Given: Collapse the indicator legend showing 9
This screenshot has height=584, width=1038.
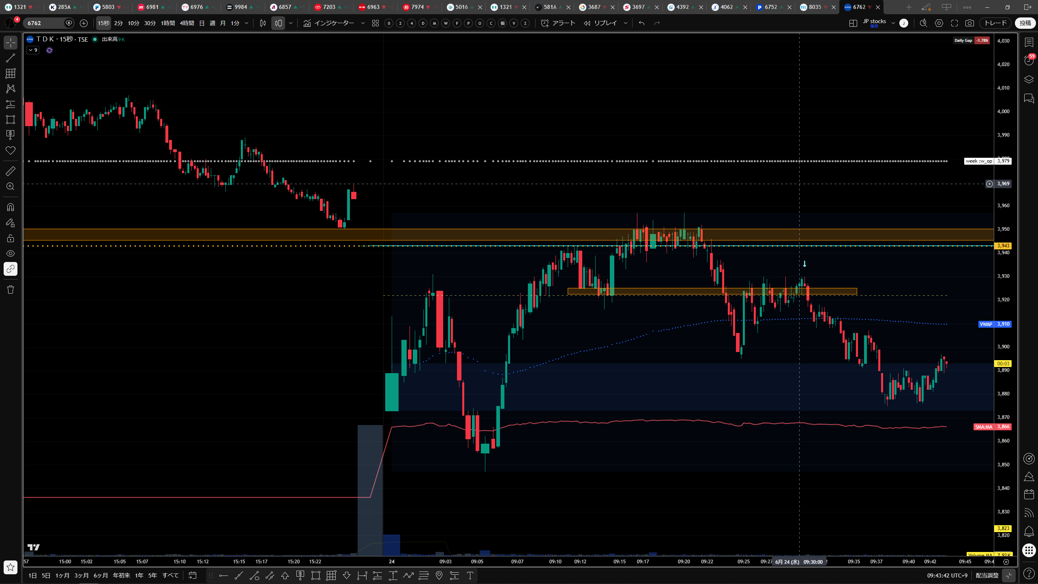Looking at the screenshot, I should (33, 50).
